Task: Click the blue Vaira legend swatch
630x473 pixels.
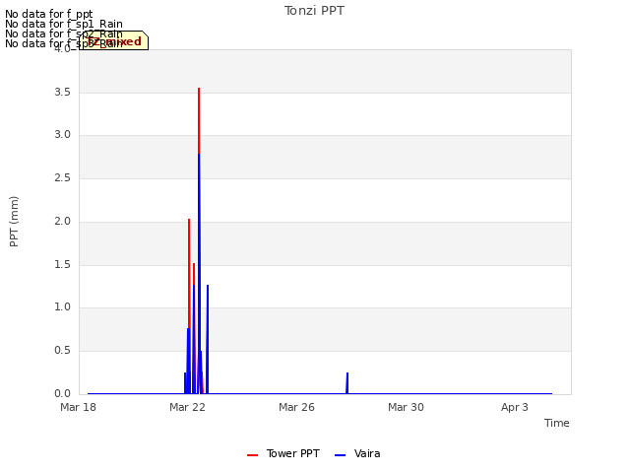Action: point(340,455)
